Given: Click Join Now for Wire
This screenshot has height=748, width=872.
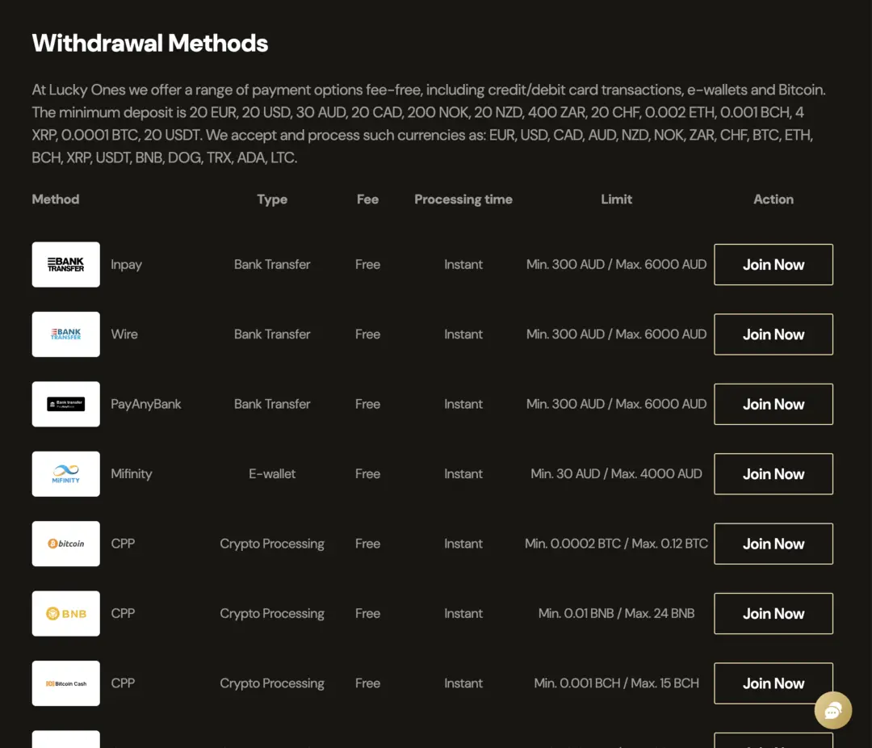Looking at the screenshot, I should [773, 334].
